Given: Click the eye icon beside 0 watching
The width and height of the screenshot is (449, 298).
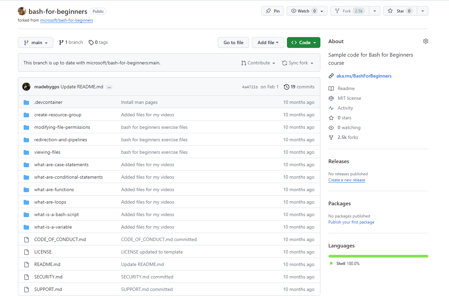Looking at the screenshot, I should (331, 127).
